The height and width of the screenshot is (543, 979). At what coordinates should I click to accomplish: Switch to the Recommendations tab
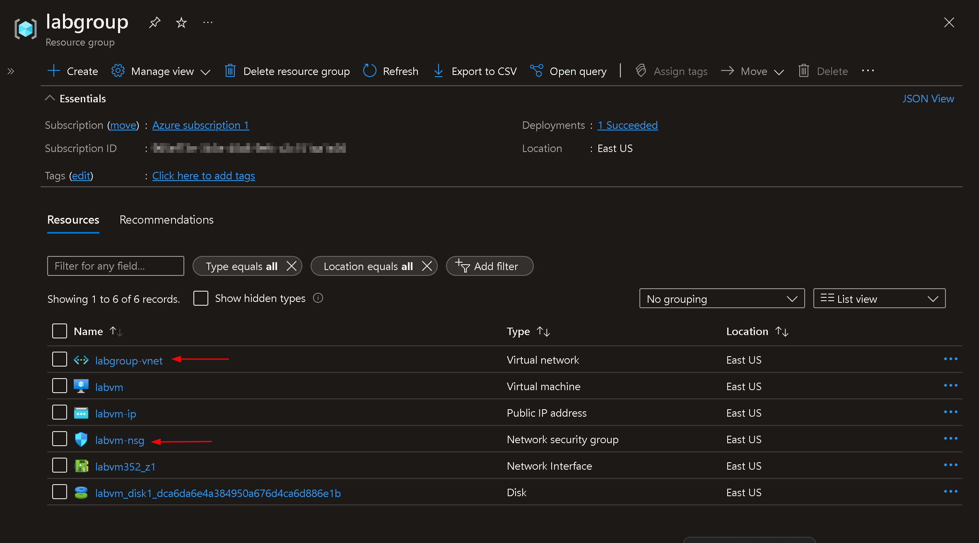point(166,220)
